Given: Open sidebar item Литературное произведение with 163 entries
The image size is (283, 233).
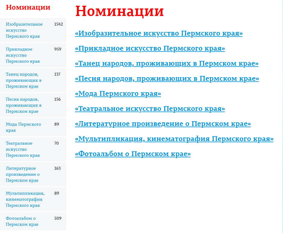Looking at the screenshot, I should click(x=23, y=174).
